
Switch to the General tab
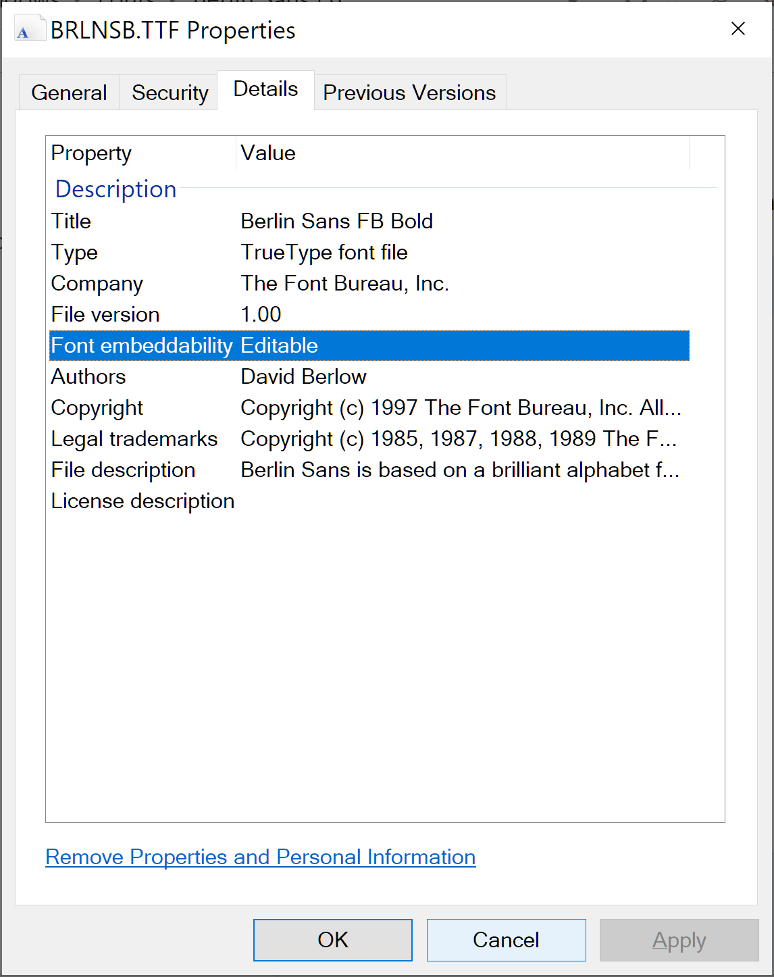tap(68, 92)
